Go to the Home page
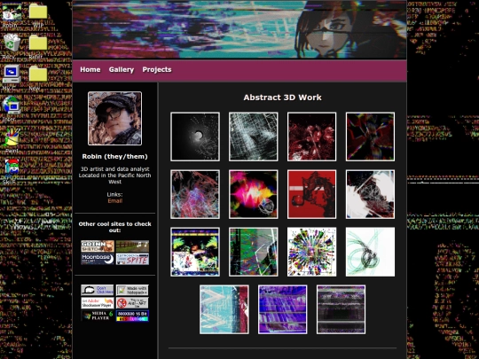 pos(90,70)
